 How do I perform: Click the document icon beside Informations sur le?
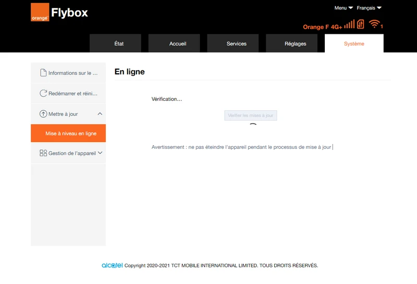(43, 73)
